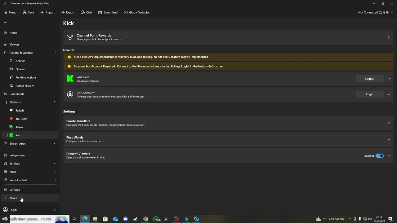Click the Login user avatar at bottom-left
The width and height of the screenshot is (397, 223).
(x=5, y=210)
